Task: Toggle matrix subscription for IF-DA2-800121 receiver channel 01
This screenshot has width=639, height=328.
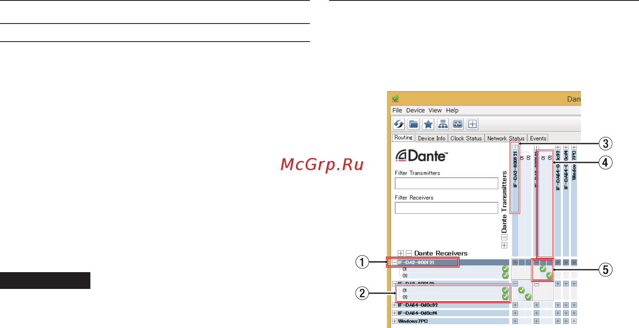Action: point(543,269)
